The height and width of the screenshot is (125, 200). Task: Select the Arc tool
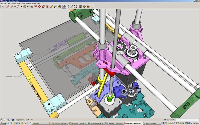point(18,7)
